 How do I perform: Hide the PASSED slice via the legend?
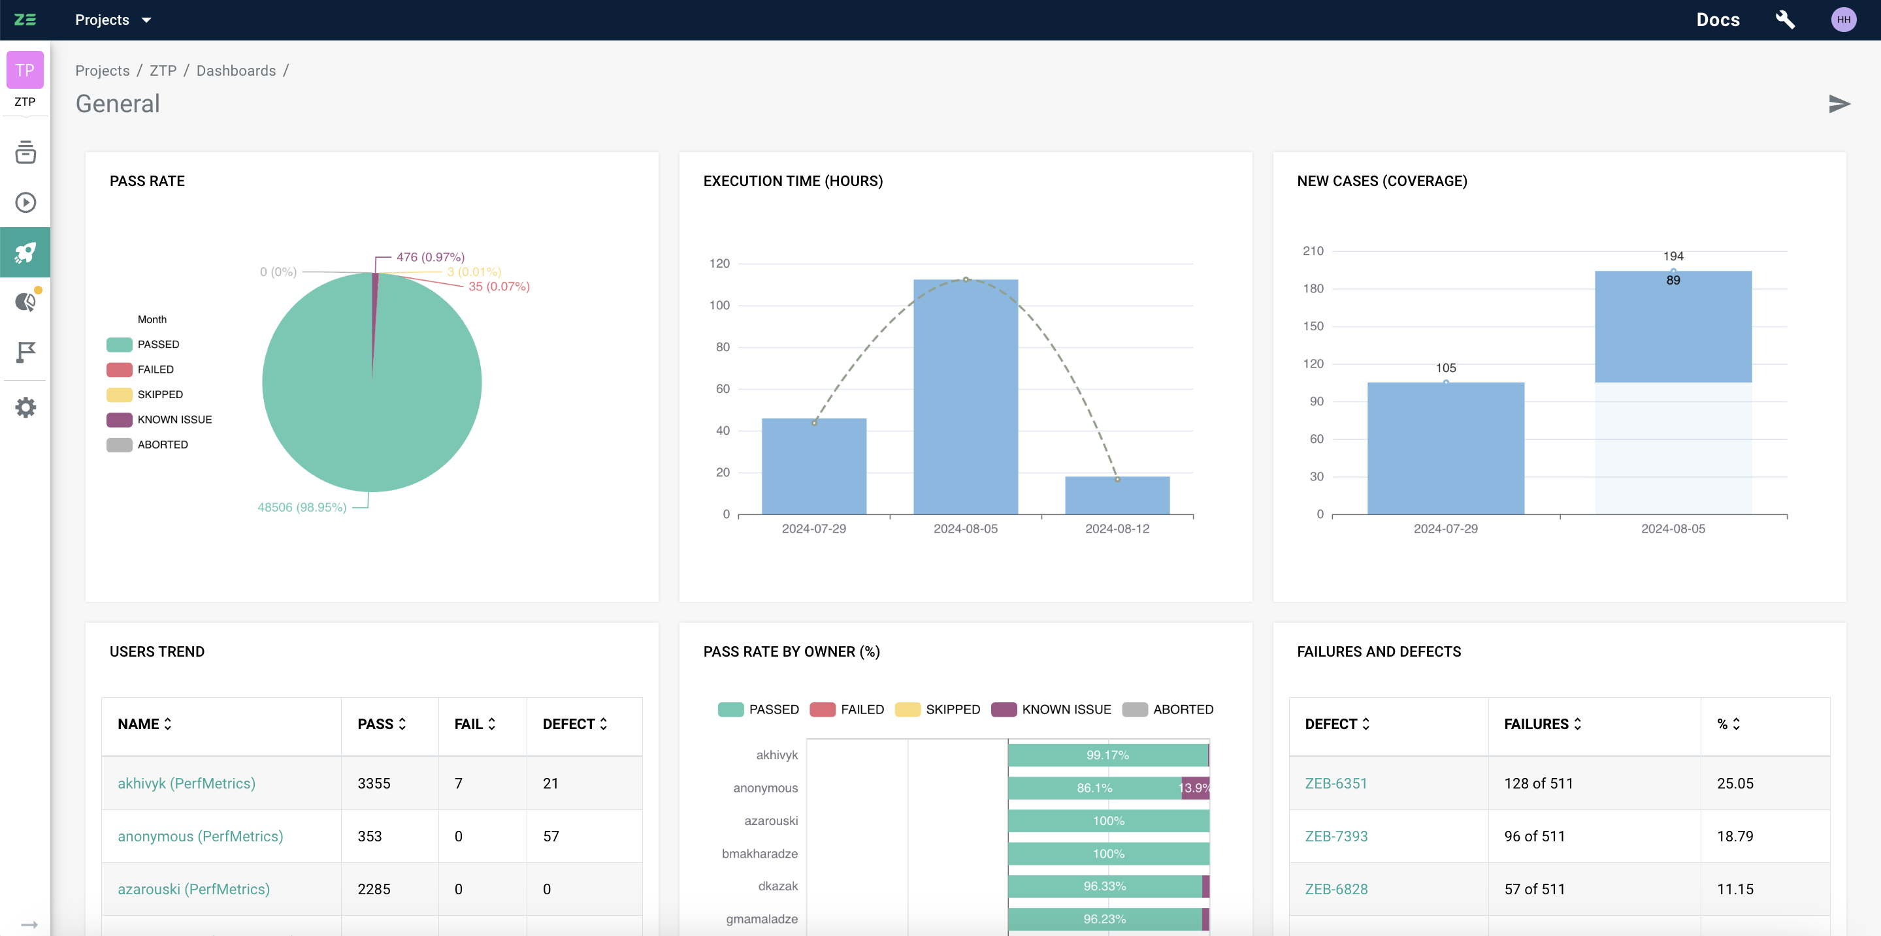(144, 343)
